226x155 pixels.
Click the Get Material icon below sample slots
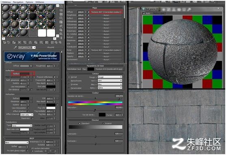(4, 42)
